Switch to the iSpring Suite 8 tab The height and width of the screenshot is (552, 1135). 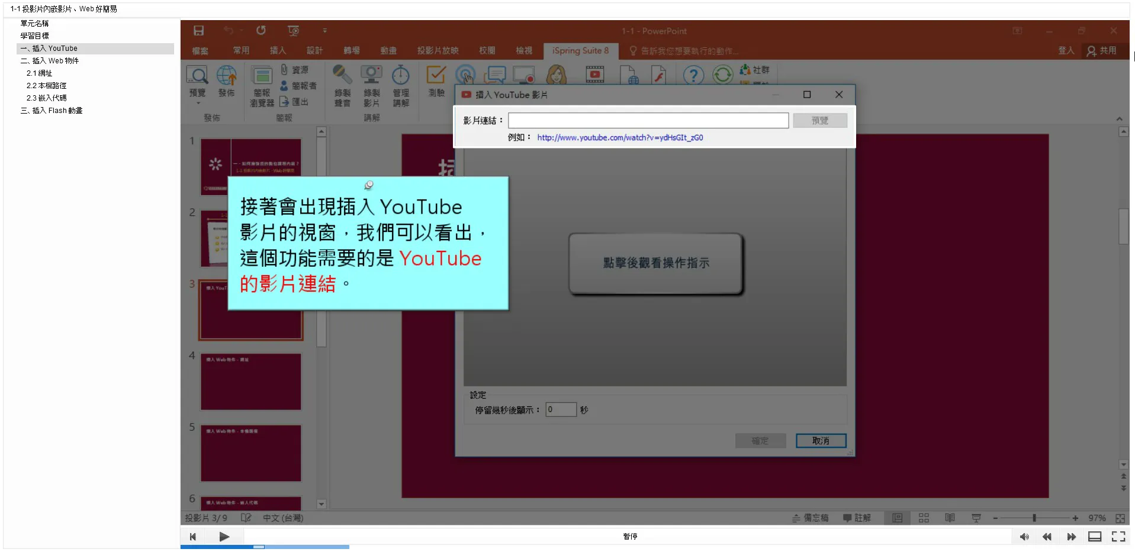tap(580, 51)
